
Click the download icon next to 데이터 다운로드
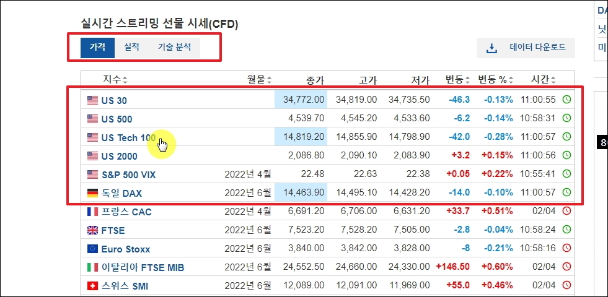point(491,48)
